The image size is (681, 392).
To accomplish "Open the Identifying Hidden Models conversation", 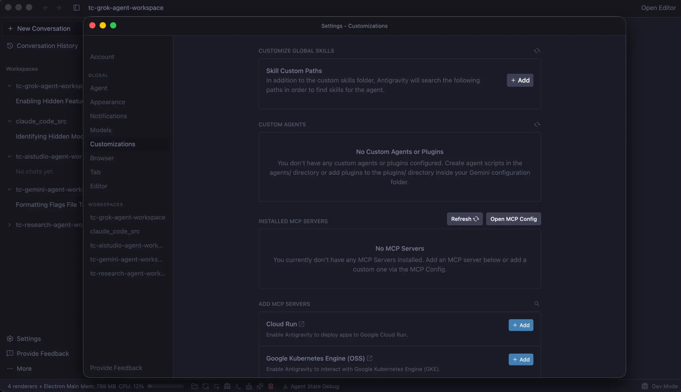I will pos(49,136).
